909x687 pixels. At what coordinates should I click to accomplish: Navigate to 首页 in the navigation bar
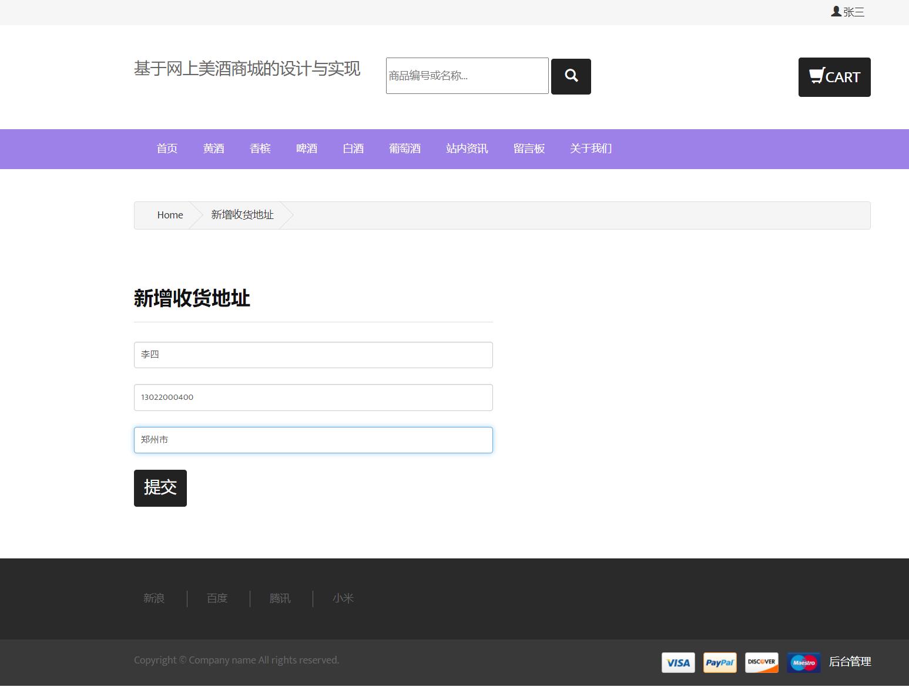coord(166,149)
